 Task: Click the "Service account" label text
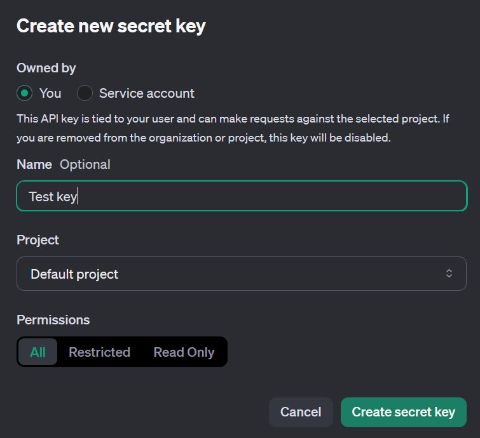coord(146,93)
